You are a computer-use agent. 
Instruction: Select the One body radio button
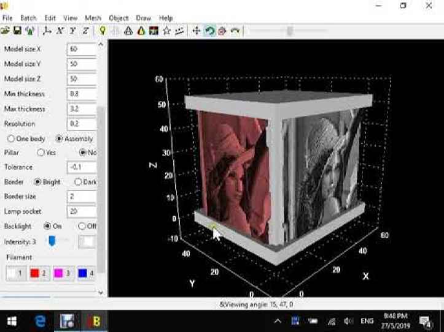pyautogui.click(x=11, y=139)
